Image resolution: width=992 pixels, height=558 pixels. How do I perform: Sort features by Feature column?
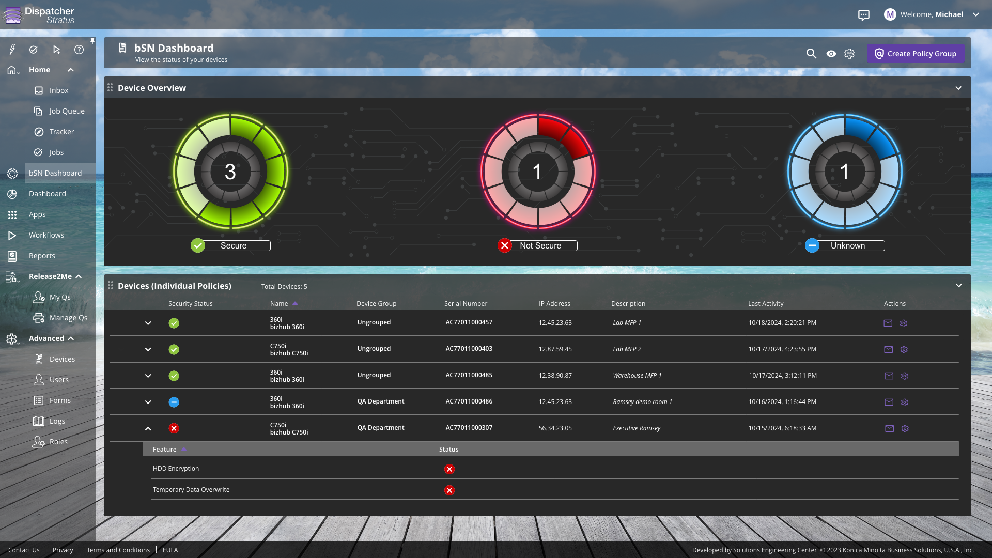click(169, 450)
